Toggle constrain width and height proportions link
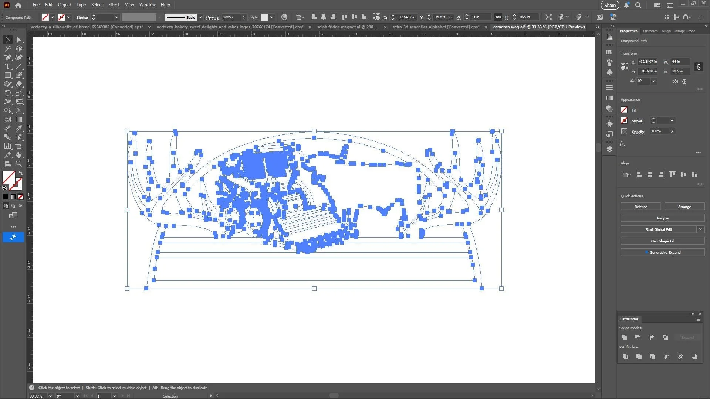 coord(699,67)
